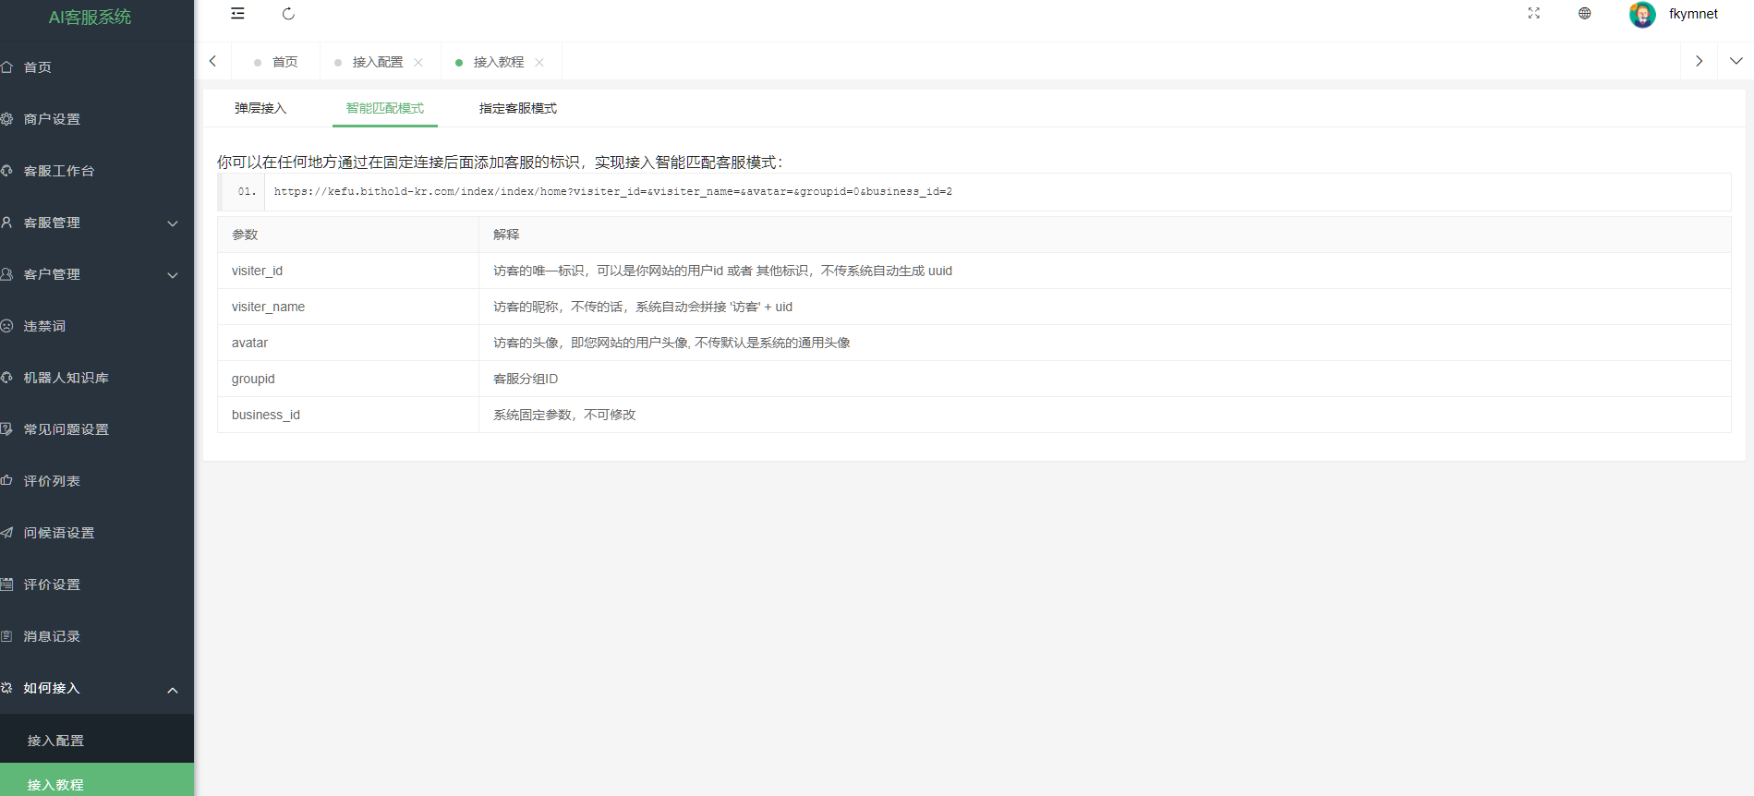
Task: Select 接入配置 submenu item
Action: pyautogui.click(x=97, y=741)
